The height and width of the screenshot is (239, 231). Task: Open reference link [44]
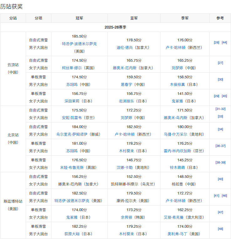coord(224,43)
